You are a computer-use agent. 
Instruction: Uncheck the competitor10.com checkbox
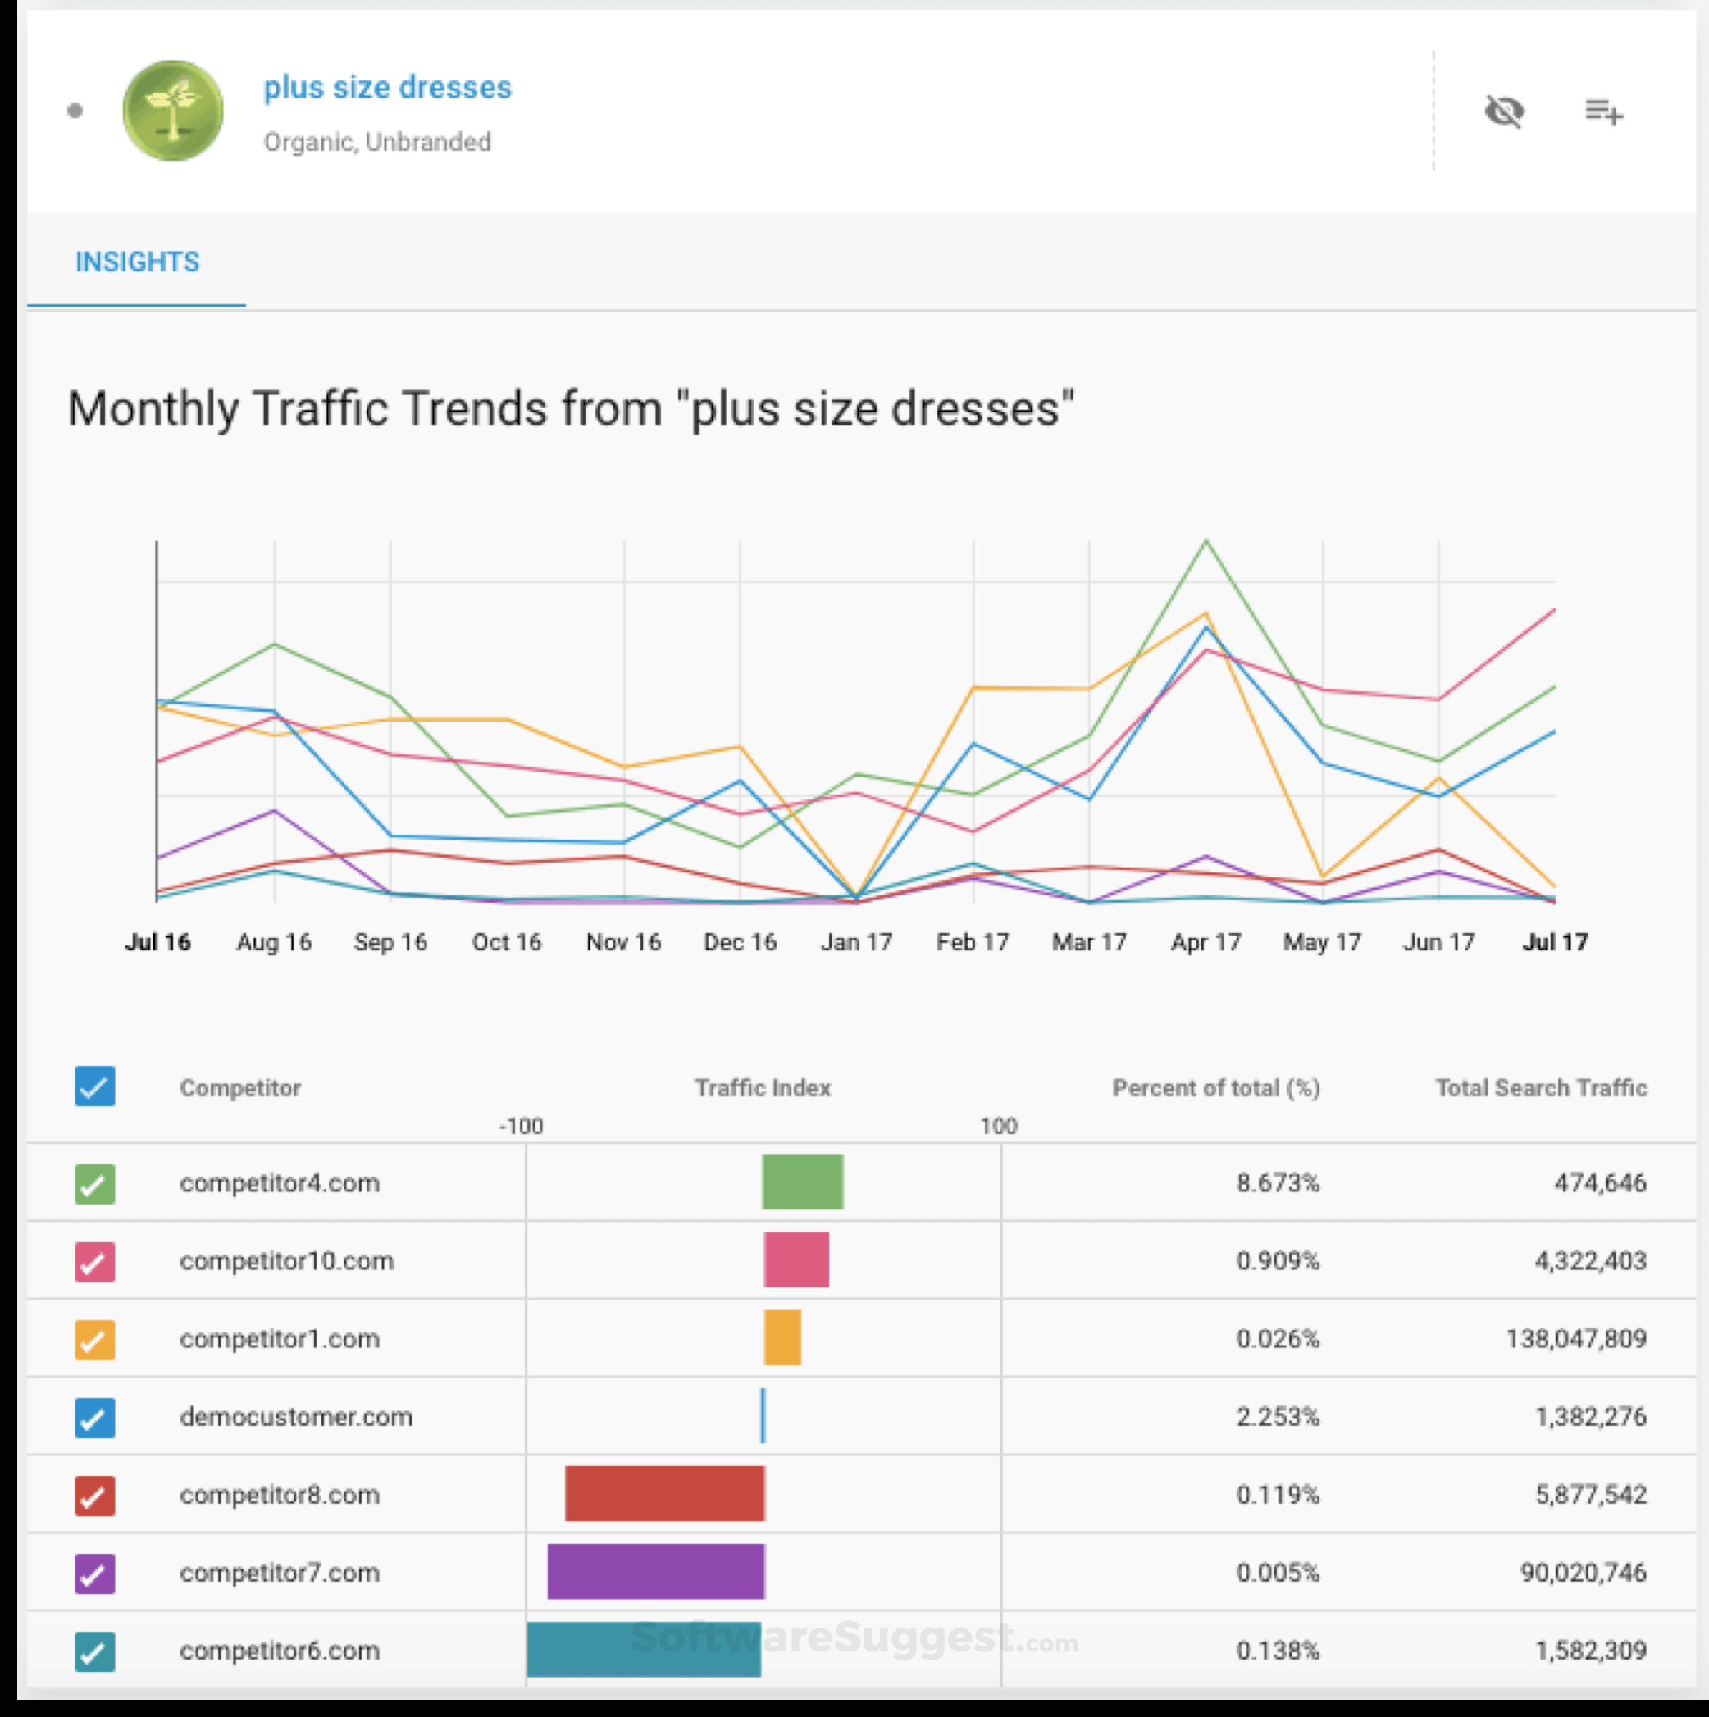click(95, 1261)
